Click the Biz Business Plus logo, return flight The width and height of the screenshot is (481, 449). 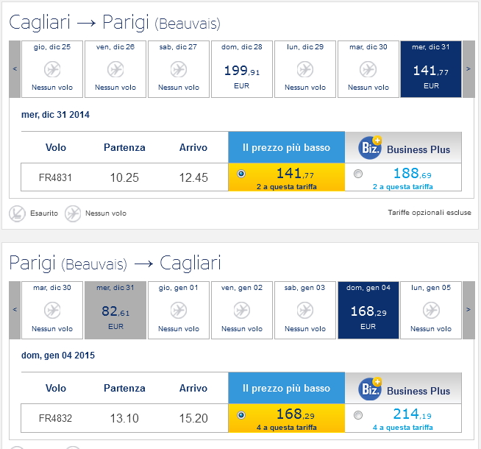pos(369,389)
